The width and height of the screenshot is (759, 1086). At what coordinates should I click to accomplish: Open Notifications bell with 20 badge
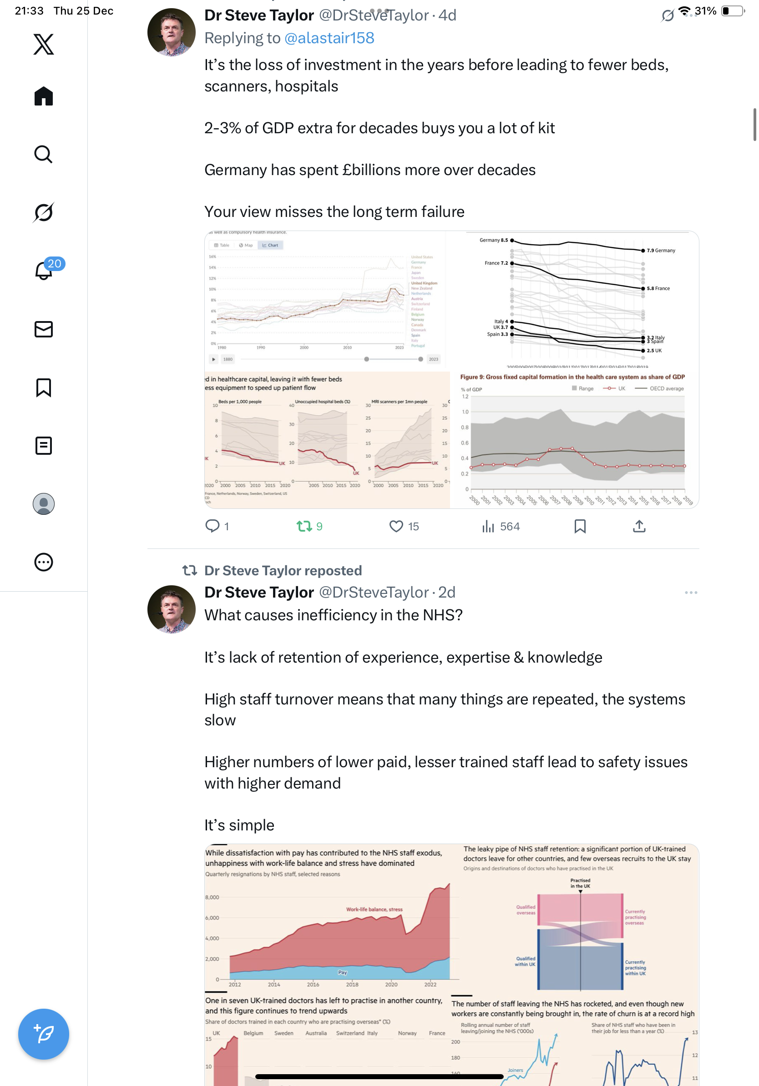(44, 271)
